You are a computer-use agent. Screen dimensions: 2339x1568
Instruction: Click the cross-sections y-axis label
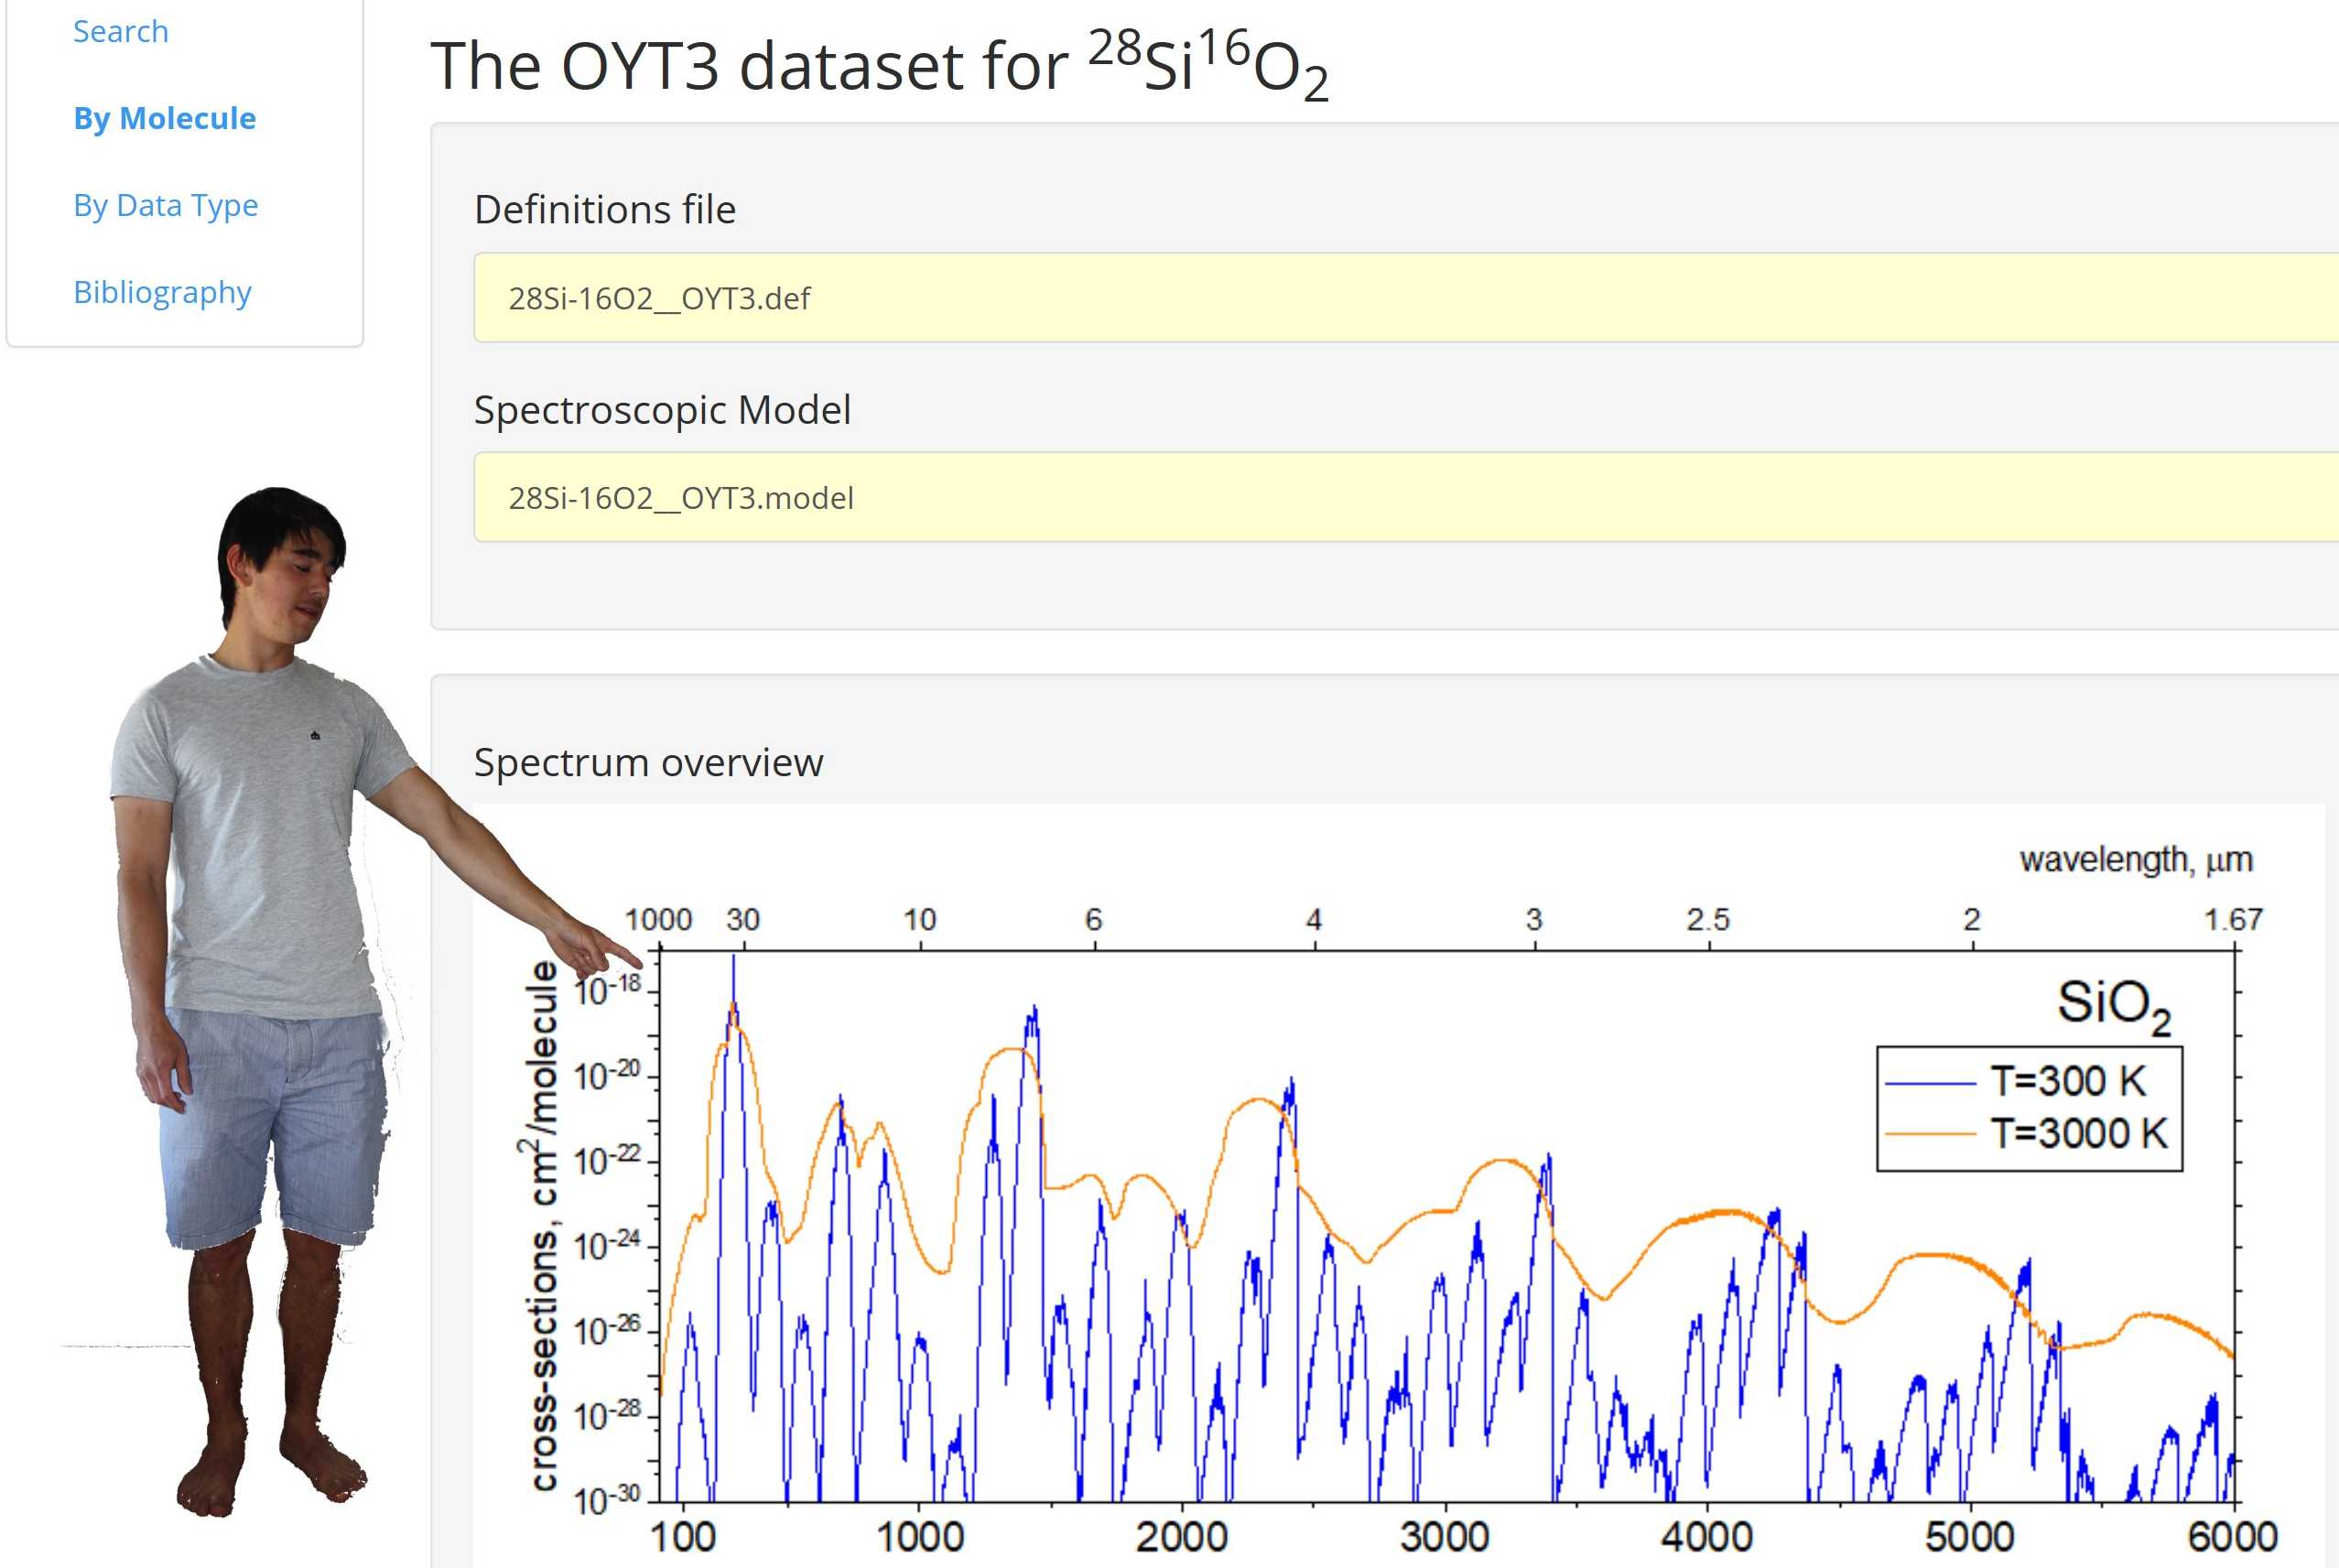[x=543, y=1226]
